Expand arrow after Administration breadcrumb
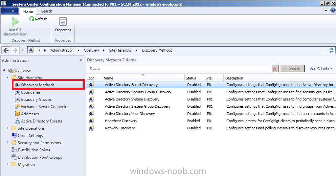The width and height of the screenshot is (336, 176). (78, 50)
